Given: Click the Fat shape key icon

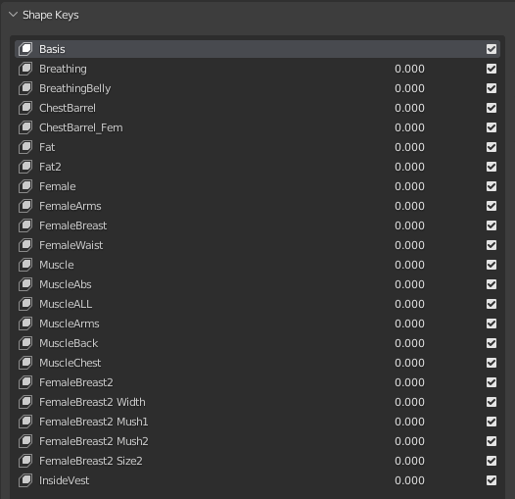Looking at the screenshot, I should click(x=25, y=147).
